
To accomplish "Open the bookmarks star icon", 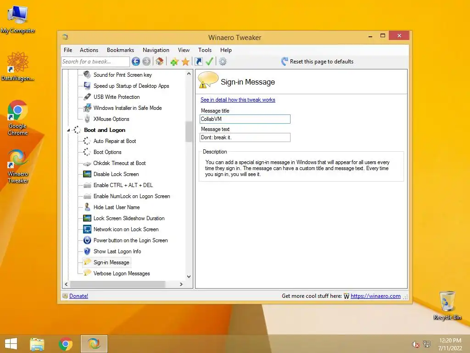I will (185, 62).
